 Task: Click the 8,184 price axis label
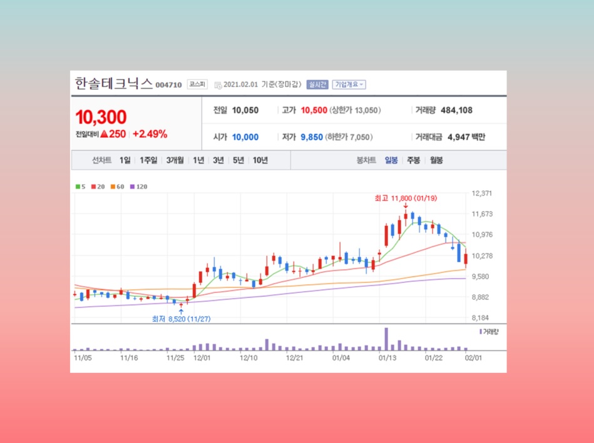(x=480, y=318)
